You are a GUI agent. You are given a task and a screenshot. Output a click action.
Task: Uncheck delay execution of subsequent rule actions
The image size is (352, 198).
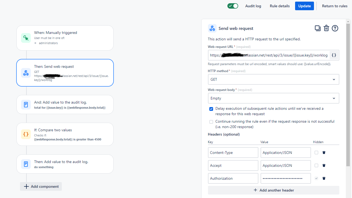point(211,109)
